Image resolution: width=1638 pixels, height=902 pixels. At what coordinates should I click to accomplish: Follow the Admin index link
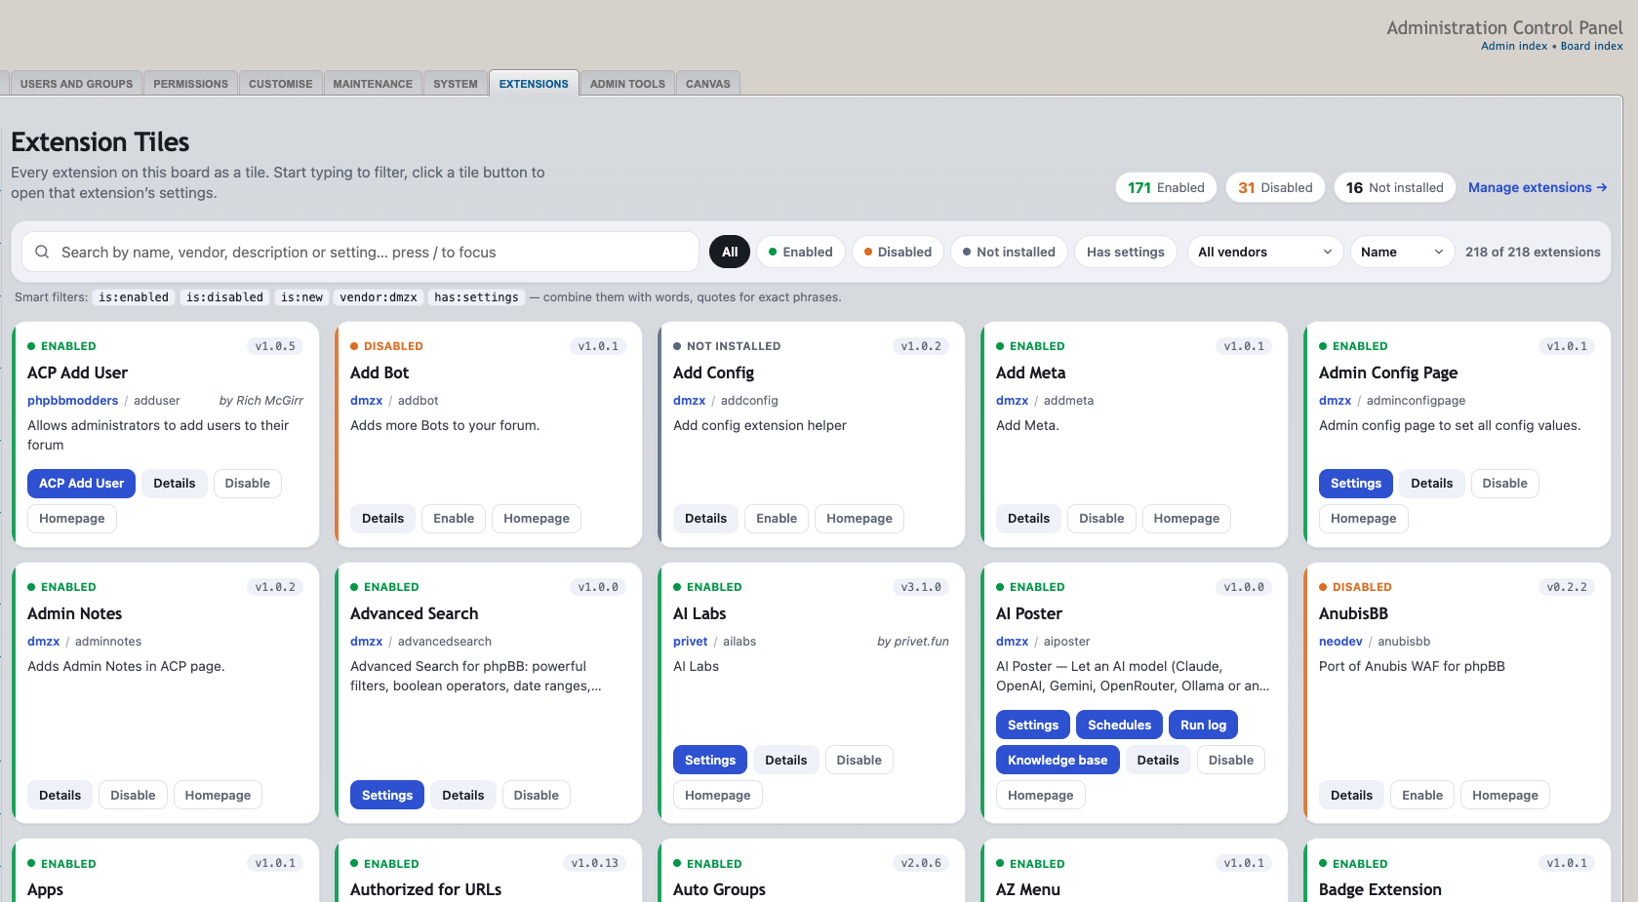tap(1514, 46)
